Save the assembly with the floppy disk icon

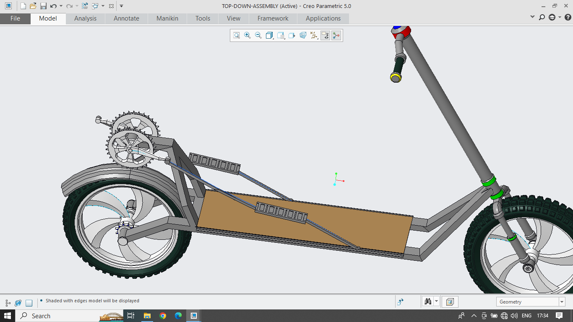43,6
